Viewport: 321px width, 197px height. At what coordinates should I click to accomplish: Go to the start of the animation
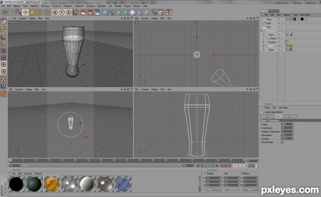point(198,165)
